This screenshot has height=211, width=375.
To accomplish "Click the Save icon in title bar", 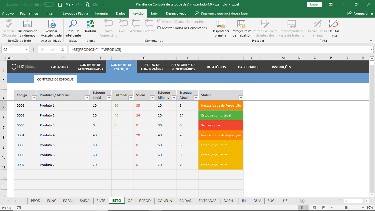I will 60,4.
